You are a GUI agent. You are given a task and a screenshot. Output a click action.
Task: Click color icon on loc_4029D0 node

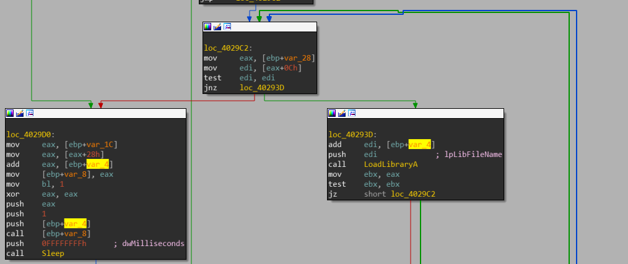coord(10,113)
